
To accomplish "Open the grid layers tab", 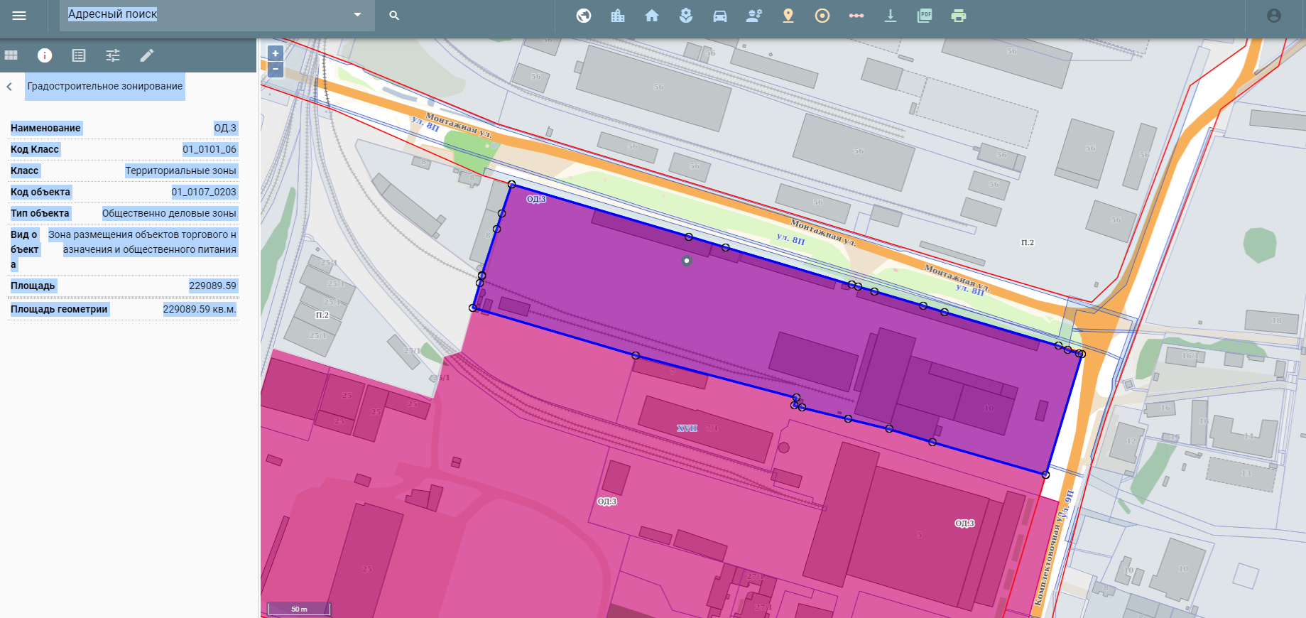I will [x=11, y=55].
